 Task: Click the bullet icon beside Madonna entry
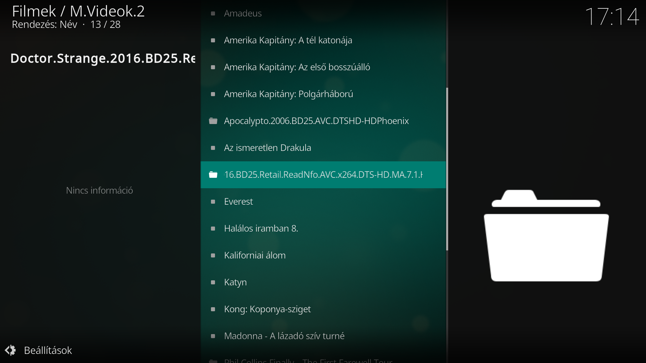213,336
